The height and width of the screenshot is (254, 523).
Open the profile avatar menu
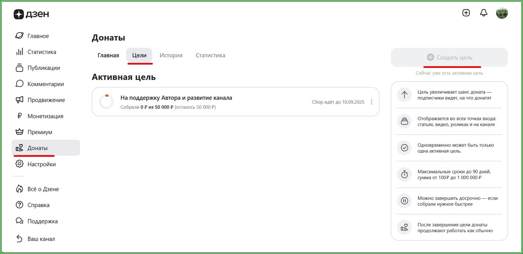click(502, 13)
